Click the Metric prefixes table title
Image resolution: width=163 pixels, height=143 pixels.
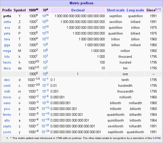pos(82,3)
